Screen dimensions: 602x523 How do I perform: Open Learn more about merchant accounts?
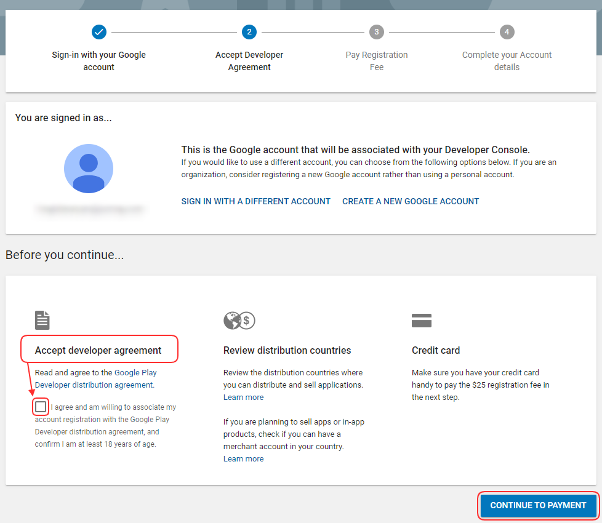[243, 458]
